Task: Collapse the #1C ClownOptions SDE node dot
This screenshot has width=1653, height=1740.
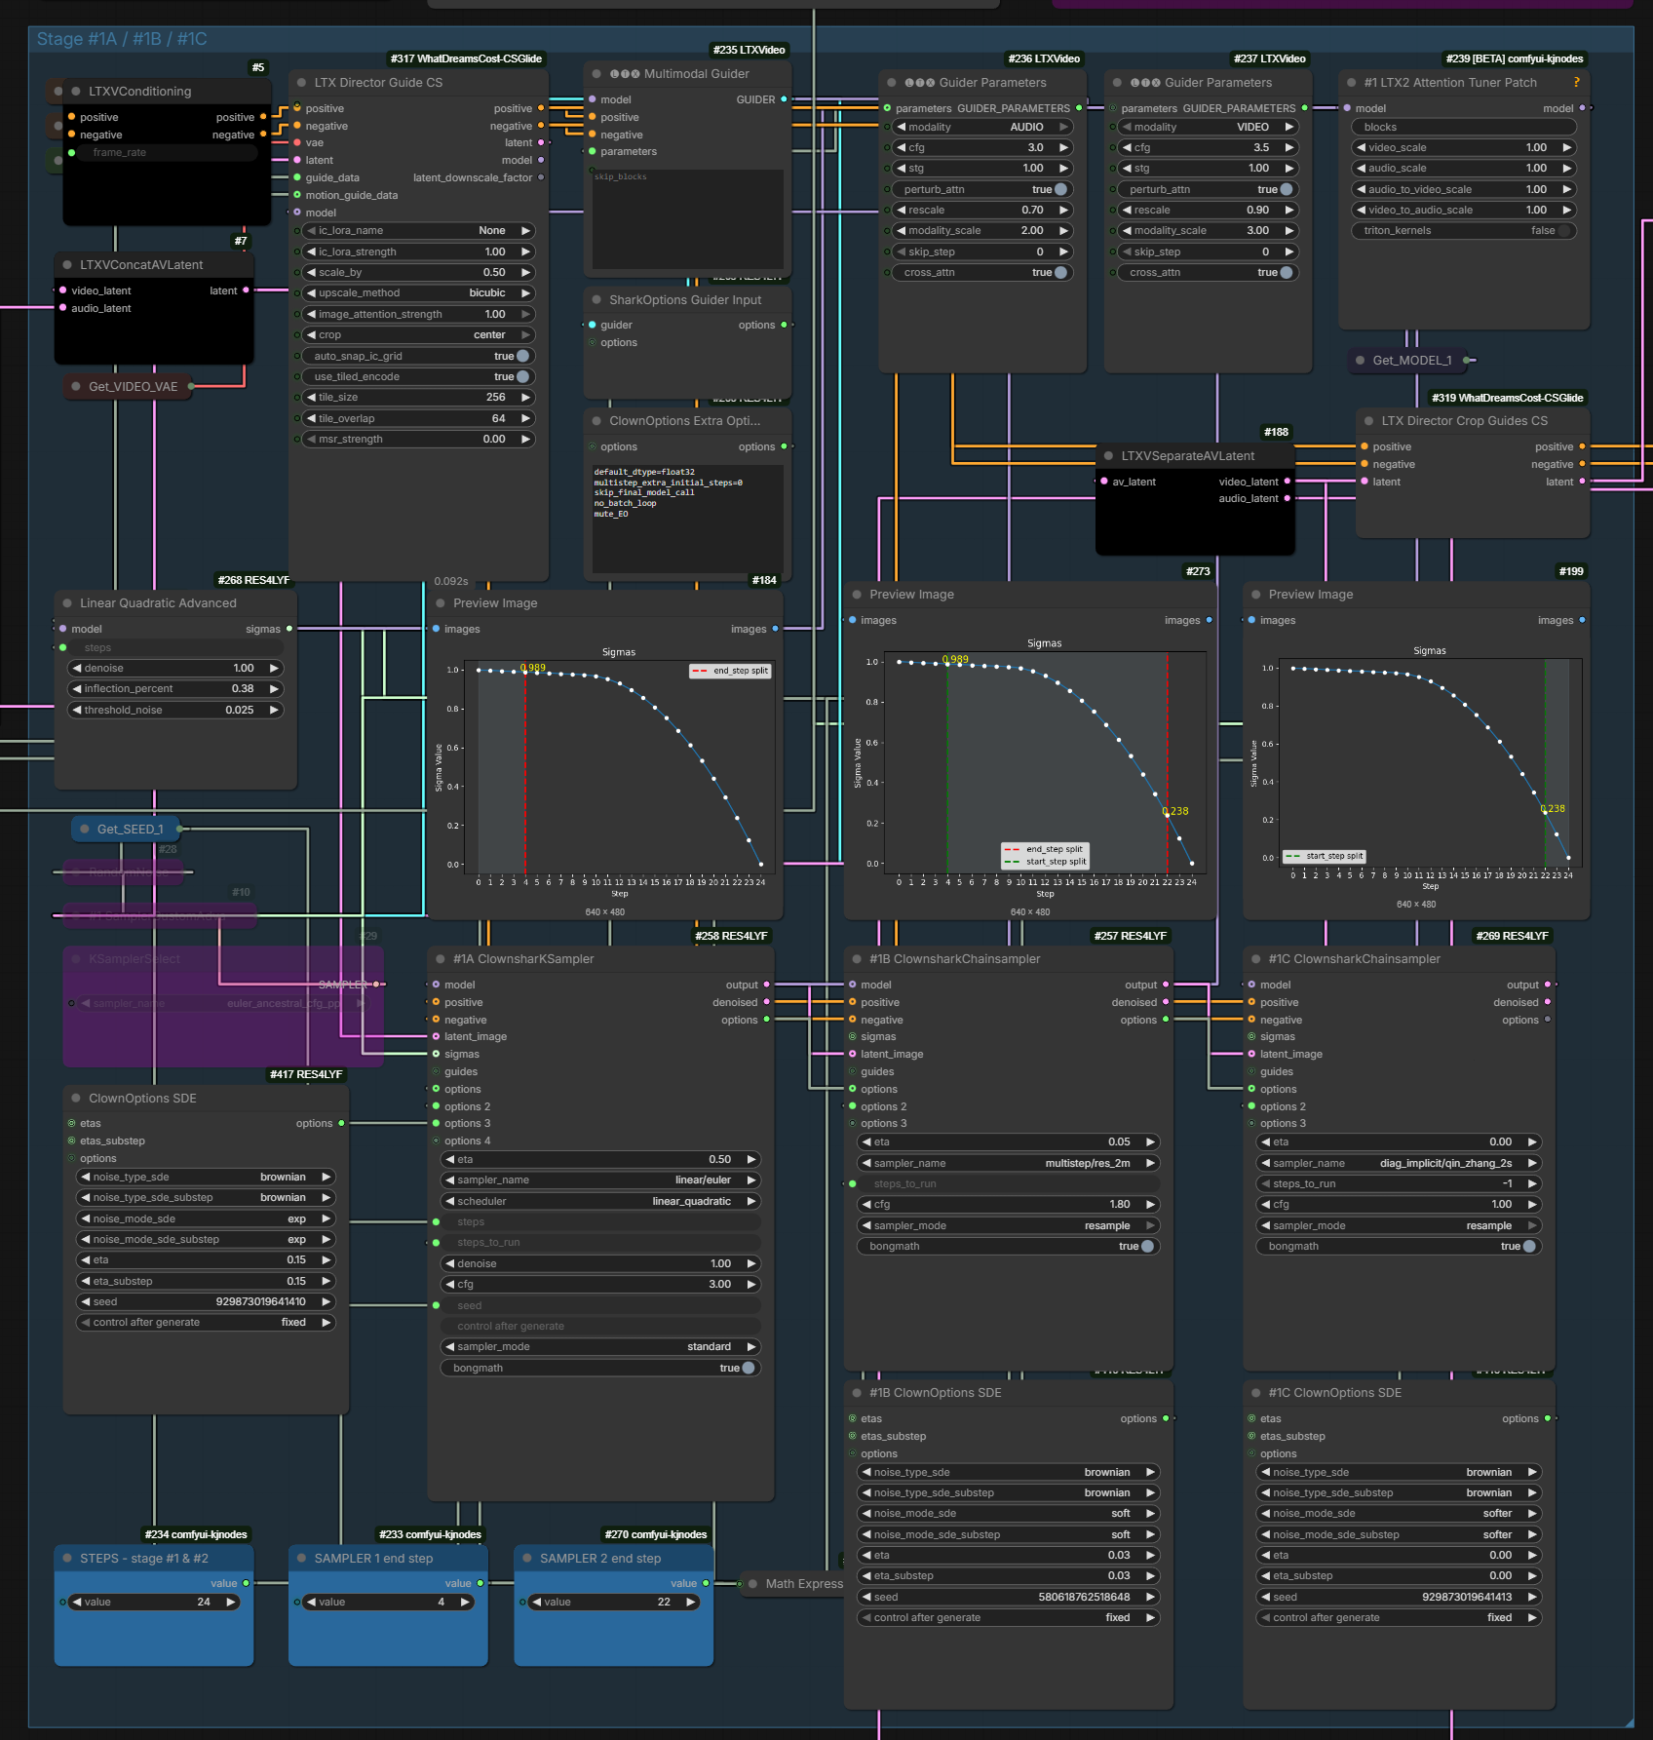Action: click(x=1255, y=1393)
